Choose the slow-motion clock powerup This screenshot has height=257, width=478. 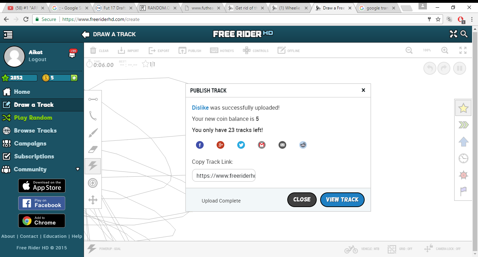463,159
